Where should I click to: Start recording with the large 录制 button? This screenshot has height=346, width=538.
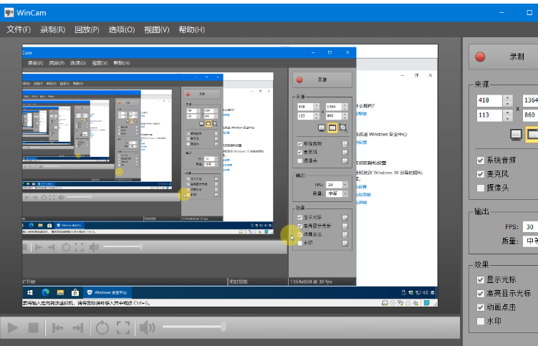point(504,57)
